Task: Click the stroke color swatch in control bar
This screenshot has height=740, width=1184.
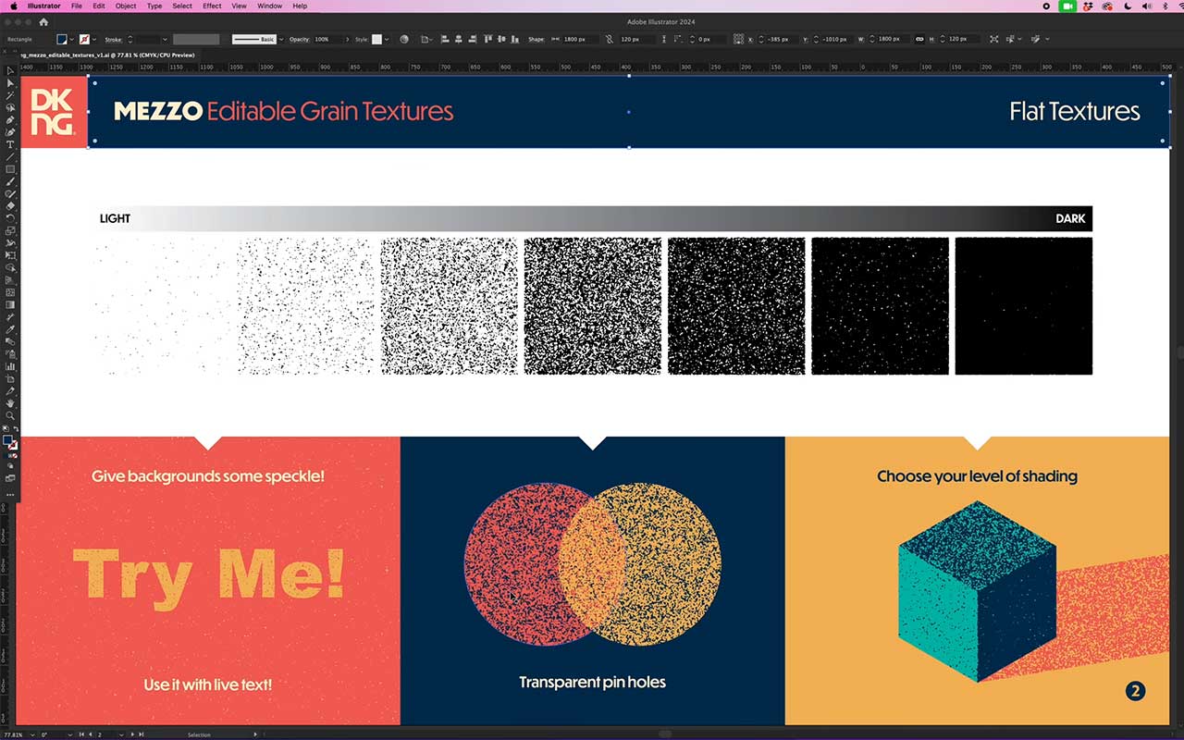Action: pos(84,39)
